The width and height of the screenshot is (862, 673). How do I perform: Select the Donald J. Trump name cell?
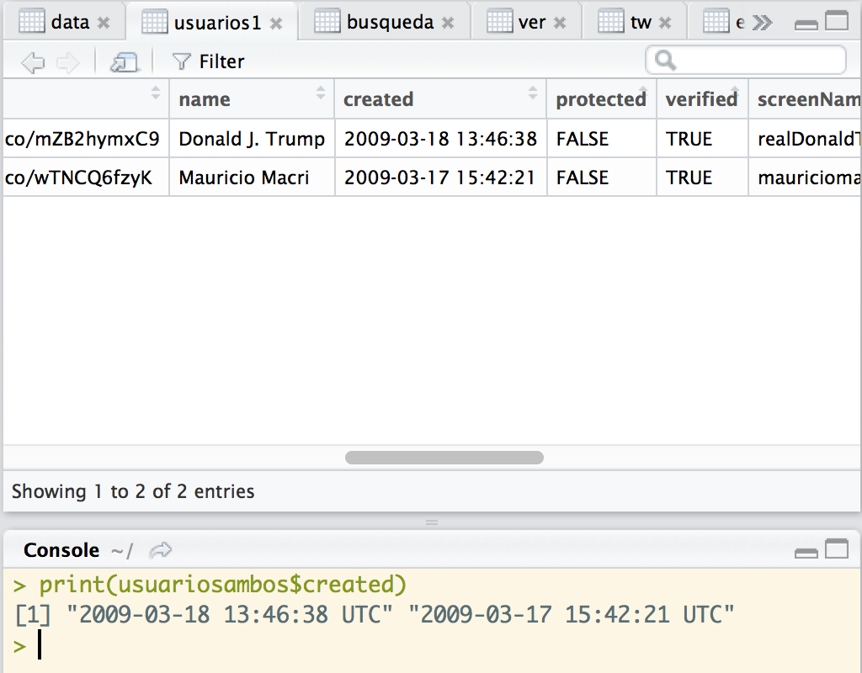(x=251, y=139)
